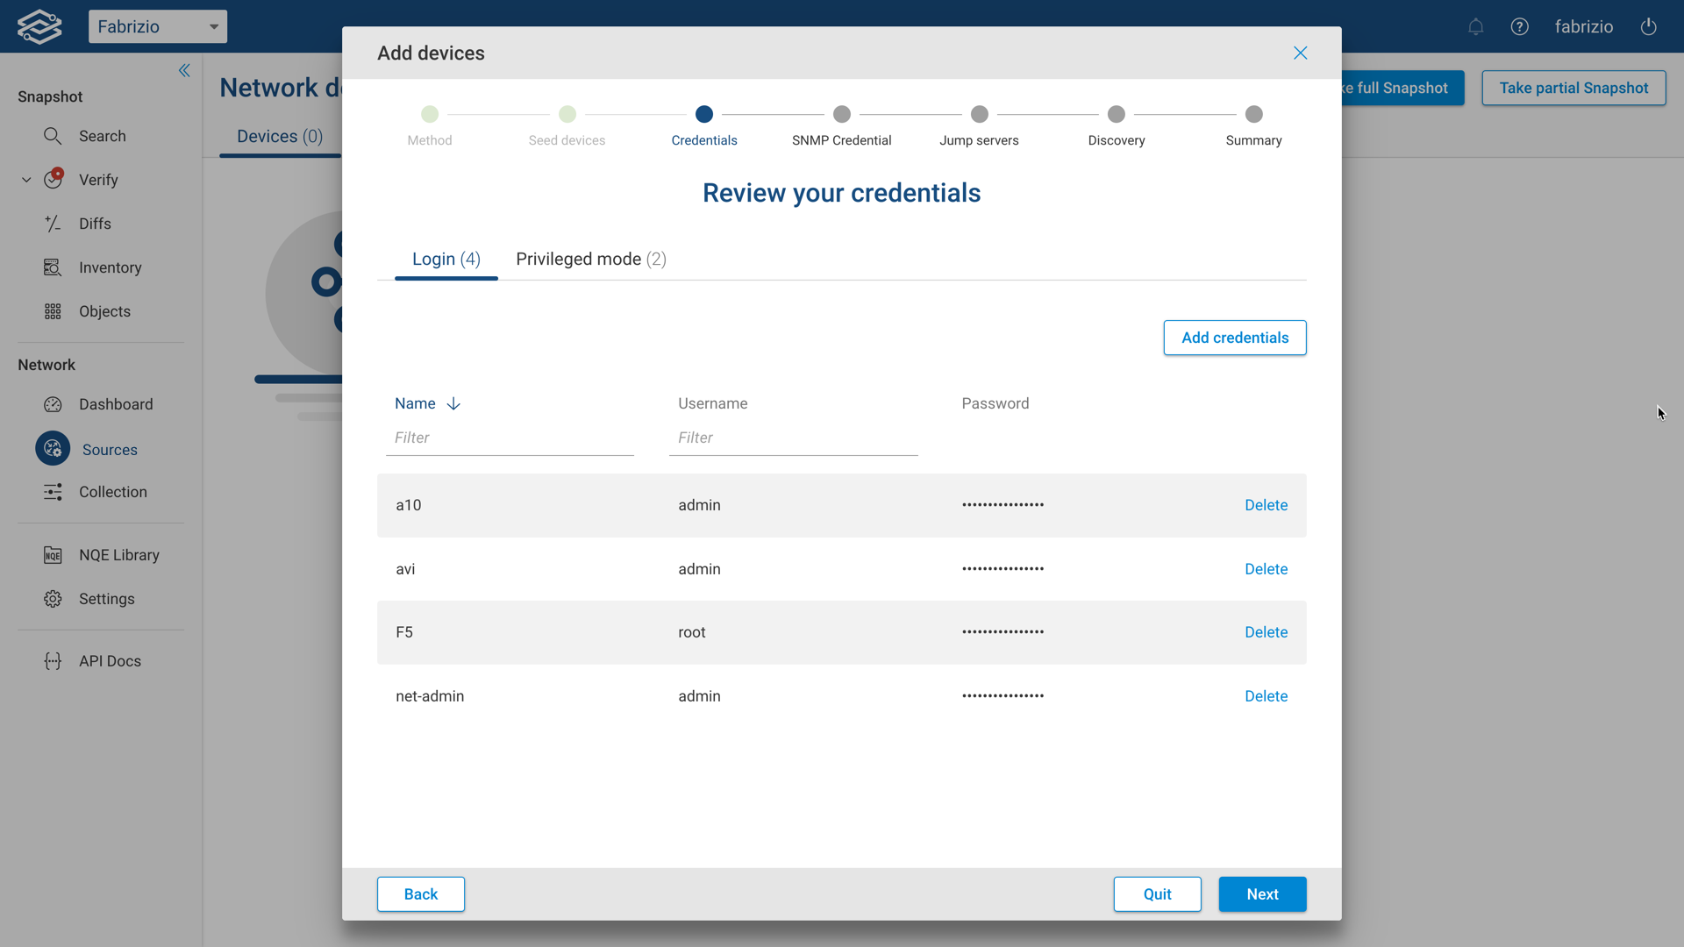1684x947 pixels.
Task: Click the power/logout icon
Action: [x=1648, y=26]
